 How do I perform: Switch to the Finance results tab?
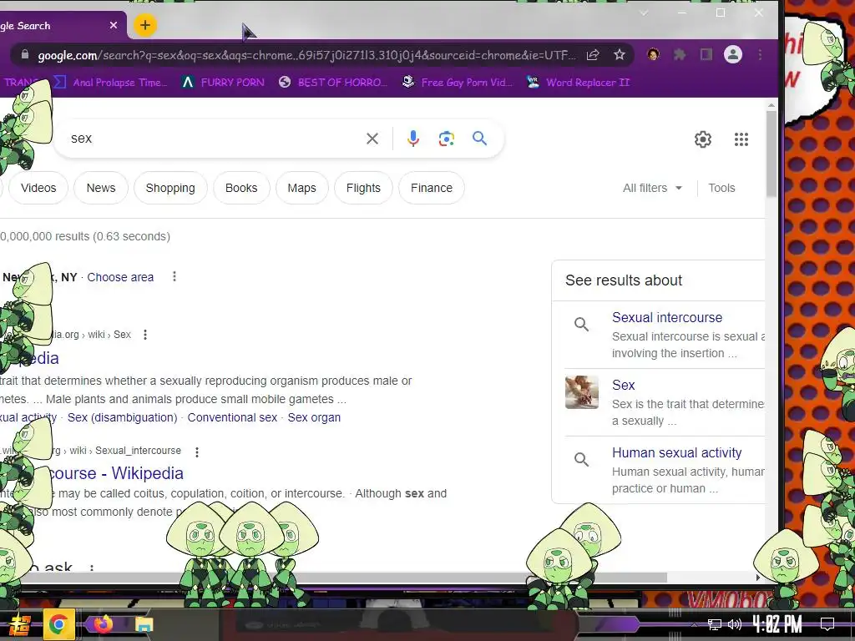[x=432, y=188]
